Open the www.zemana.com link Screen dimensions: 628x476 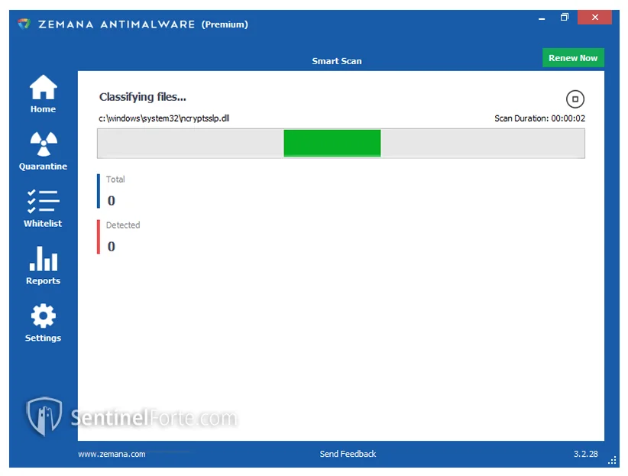(x=112, y=454)
